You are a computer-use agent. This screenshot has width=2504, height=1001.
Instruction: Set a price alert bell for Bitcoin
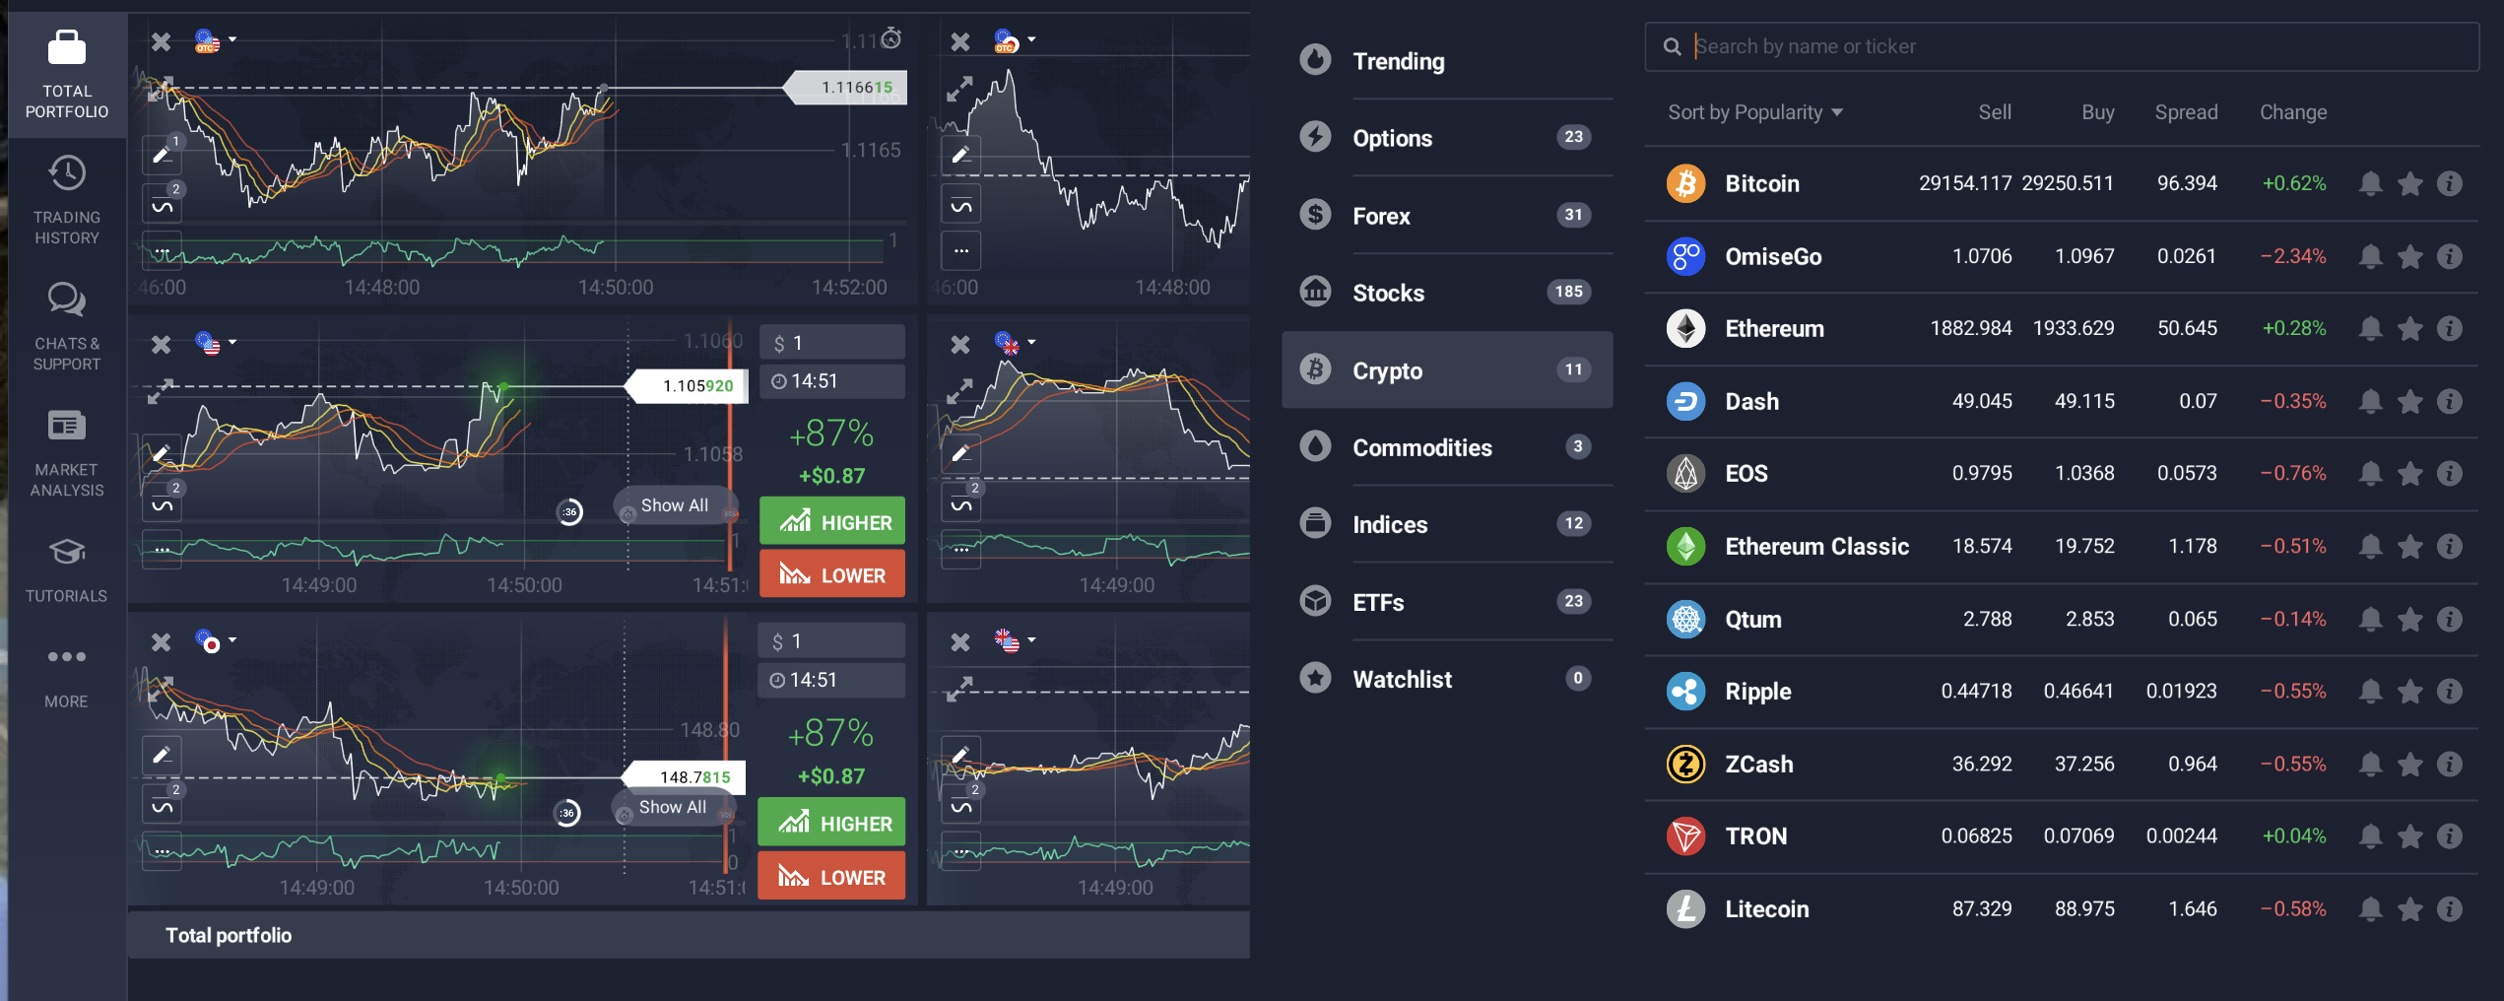click(x=2371, y=183)
